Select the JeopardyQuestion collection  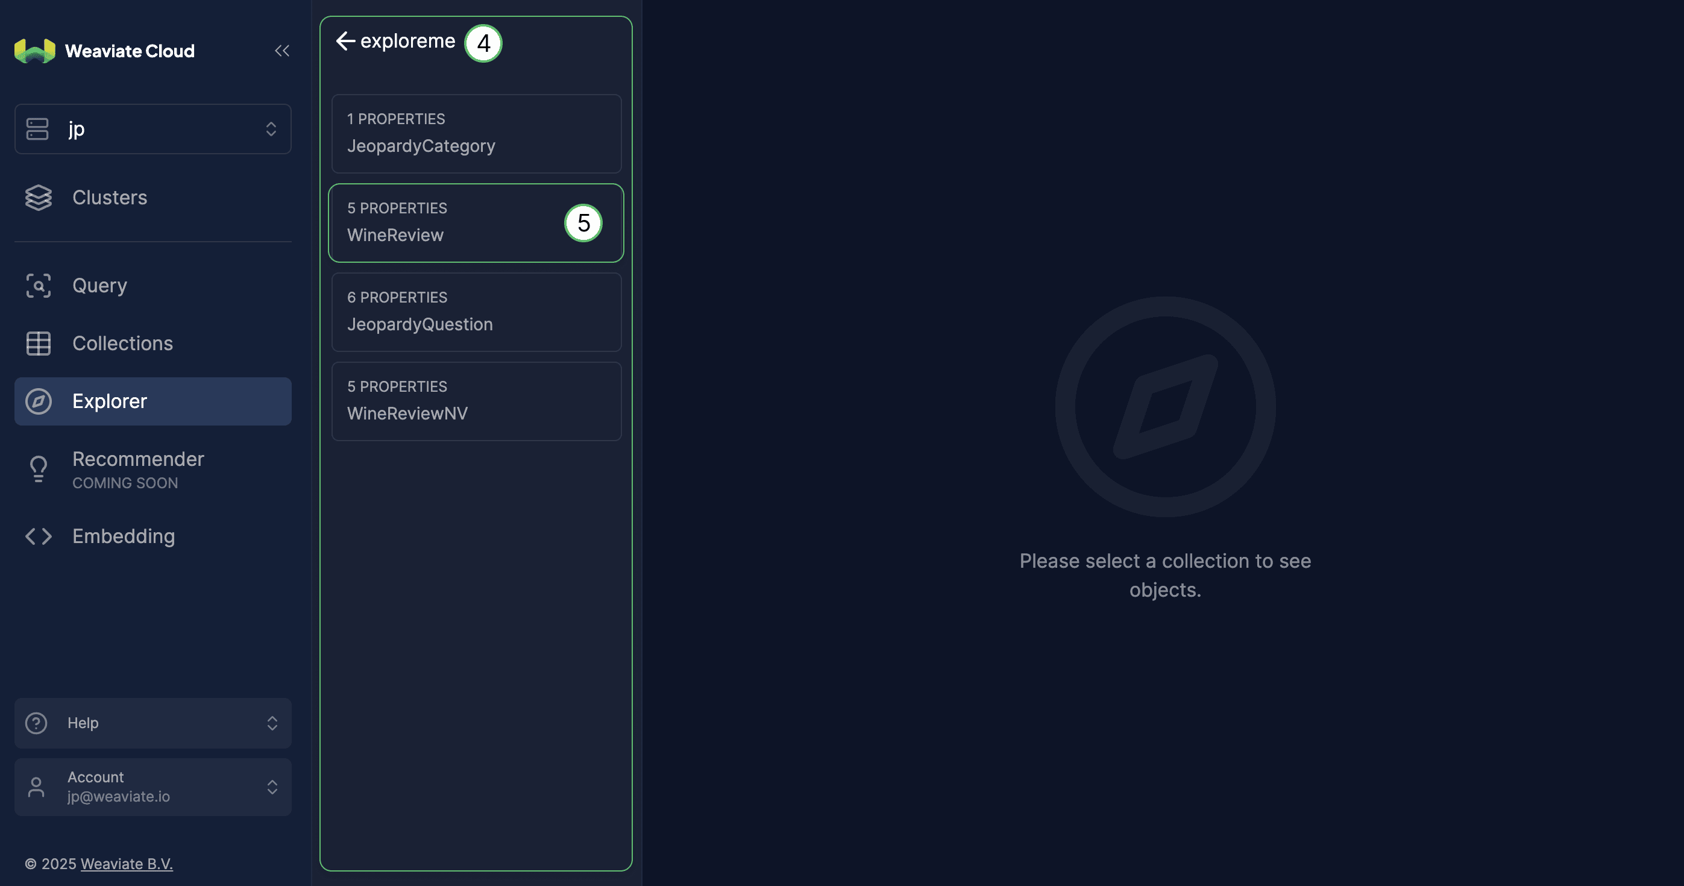(477, 312)
